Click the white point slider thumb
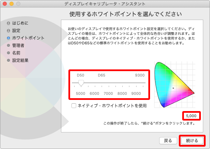Viewport: 210px width, 149px height. pos(81,83)
